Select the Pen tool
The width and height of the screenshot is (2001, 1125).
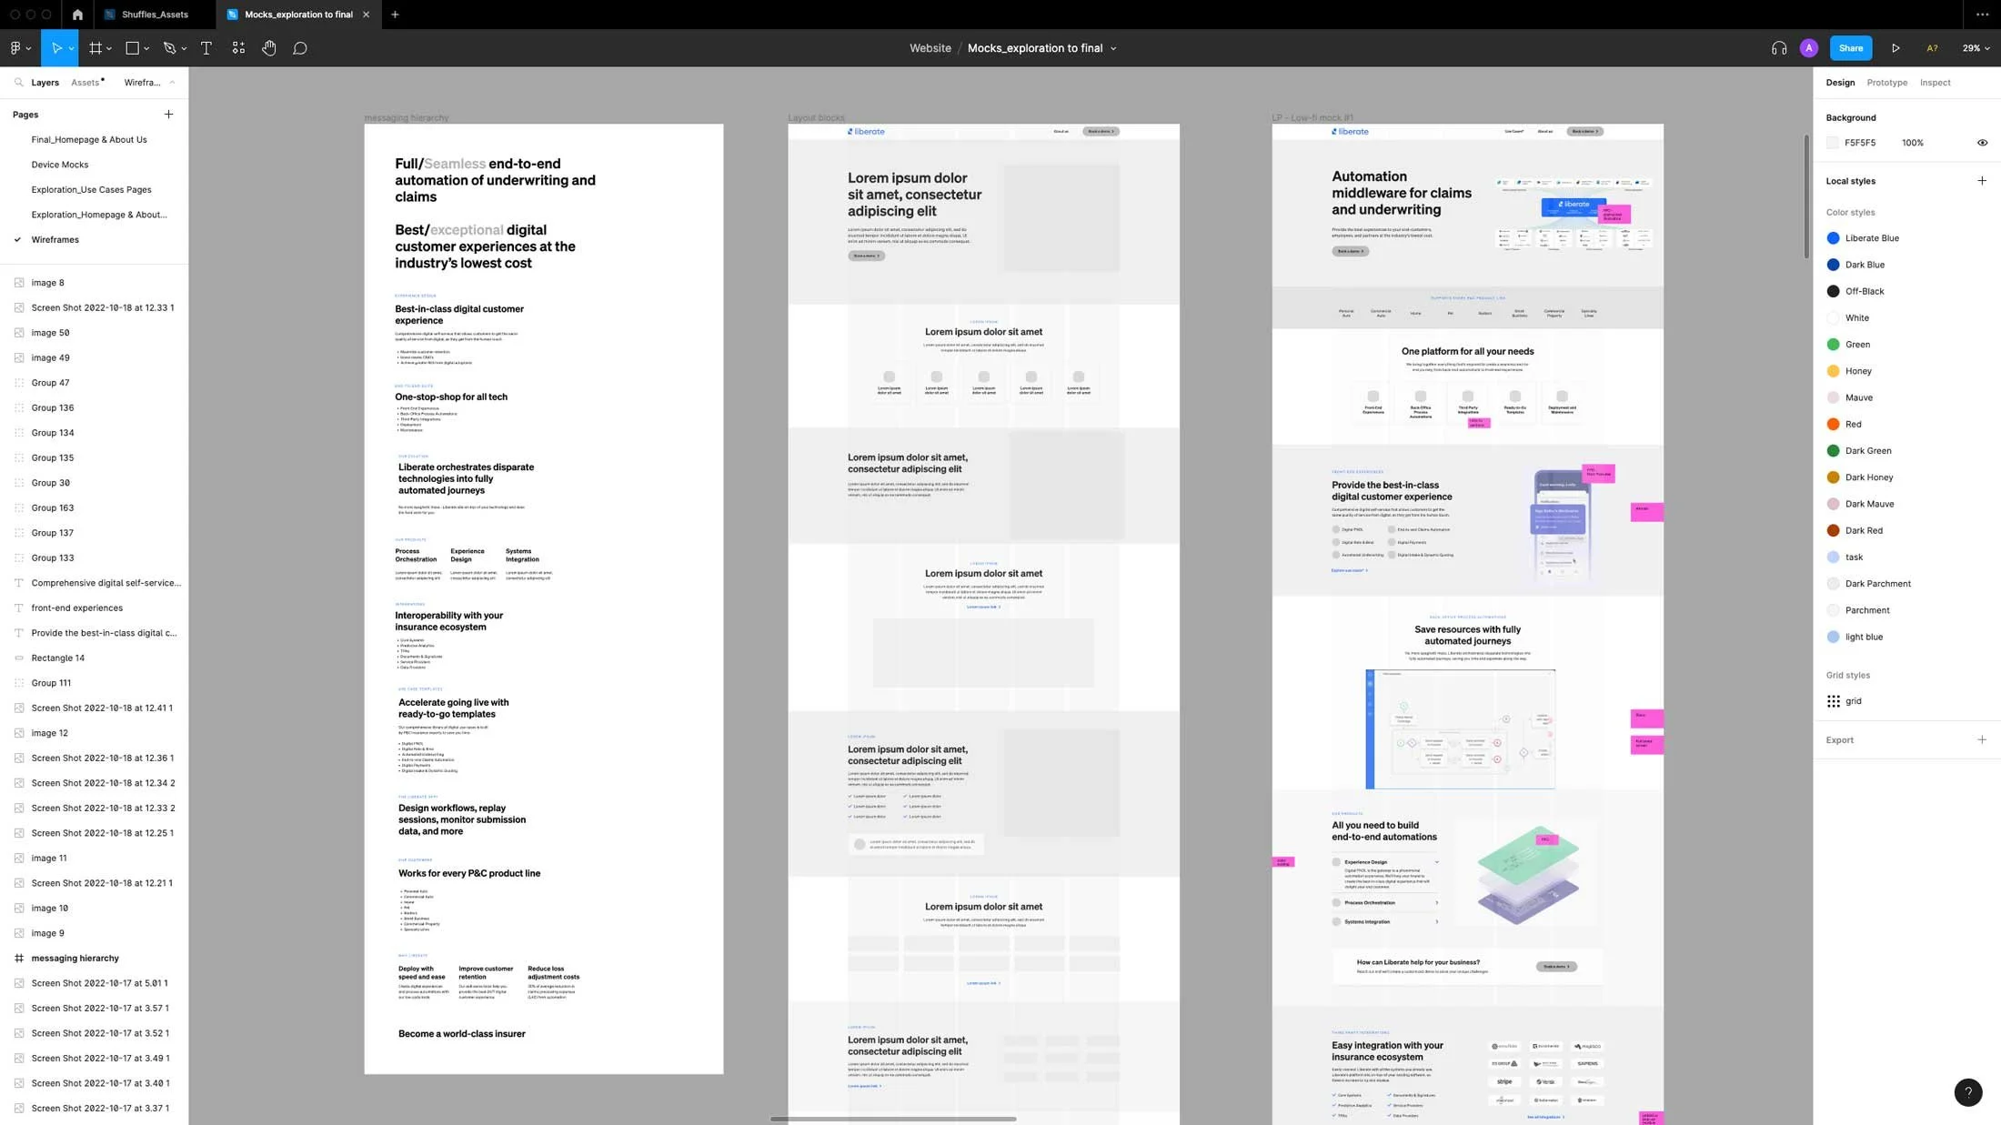point(169,48)
